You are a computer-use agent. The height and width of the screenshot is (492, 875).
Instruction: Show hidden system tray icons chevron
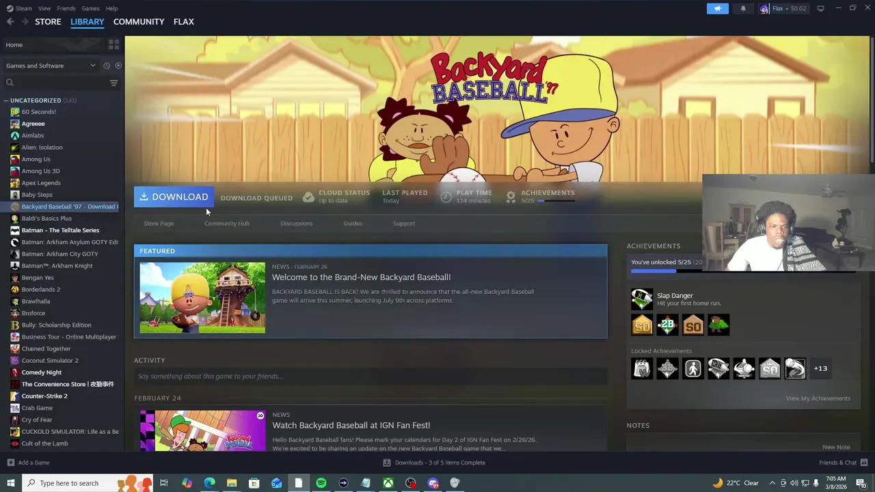[x=772, y=483]
